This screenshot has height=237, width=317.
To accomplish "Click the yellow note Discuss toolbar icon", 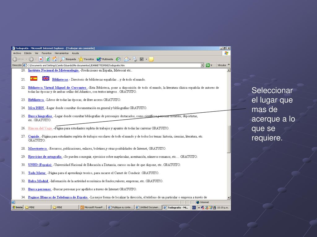I will (x=151, y=59).
